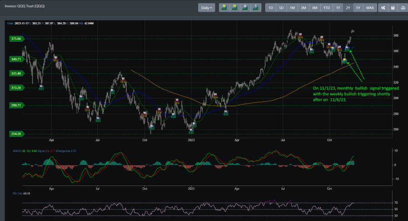
Task: Select the YTD time range
Action: (327, 8)
